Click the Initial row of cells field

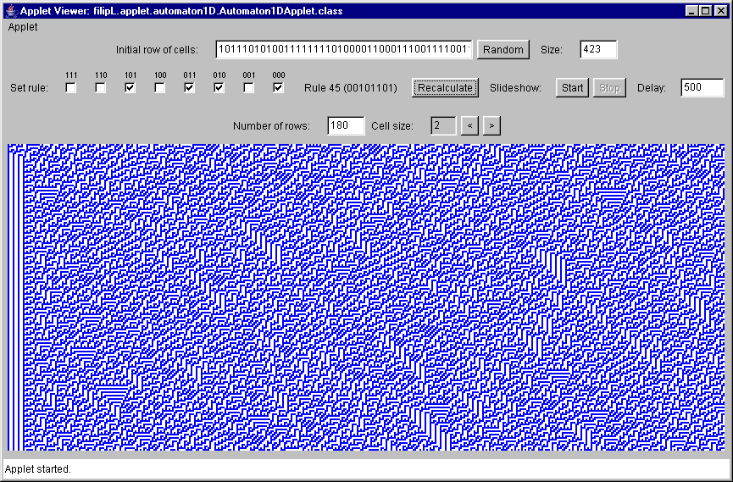pos(343,49)
